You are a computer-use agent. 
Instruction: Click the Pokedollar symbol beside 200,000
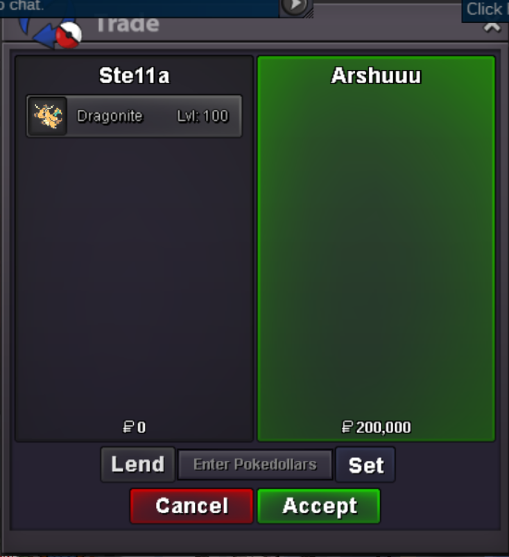[347, 427]
